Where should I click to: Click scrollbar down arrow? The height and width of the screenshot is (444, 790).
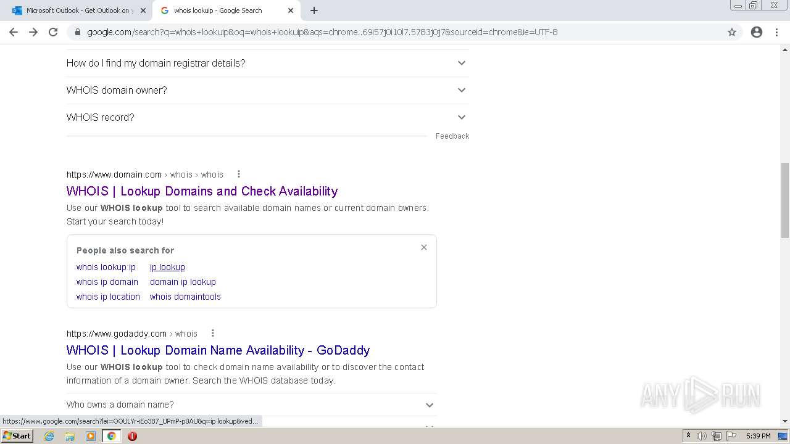785,421
